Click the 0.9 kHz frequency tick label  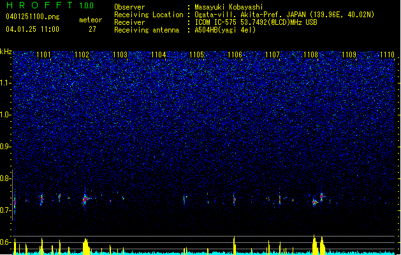[5, 147]
